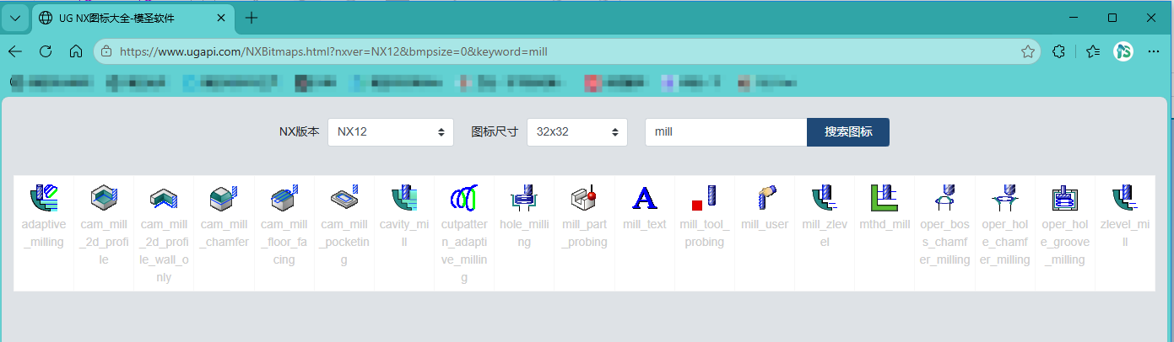Open browser settings and more menu

1154,51
